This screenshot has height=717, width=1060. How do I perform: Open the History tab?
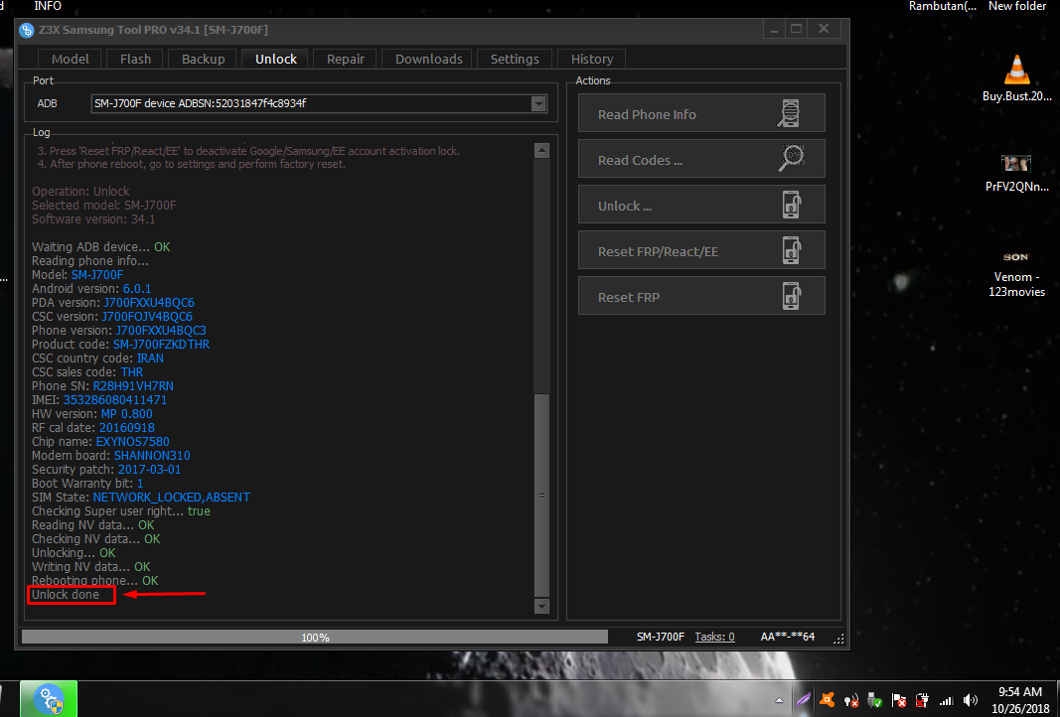[591, 59]
